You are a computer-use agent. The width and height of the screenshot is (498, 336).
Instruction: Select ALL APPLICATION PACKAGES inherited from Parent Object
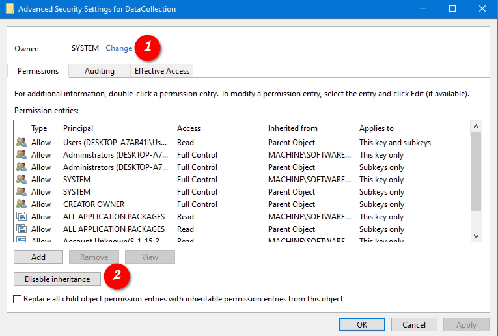click(114, 229)
